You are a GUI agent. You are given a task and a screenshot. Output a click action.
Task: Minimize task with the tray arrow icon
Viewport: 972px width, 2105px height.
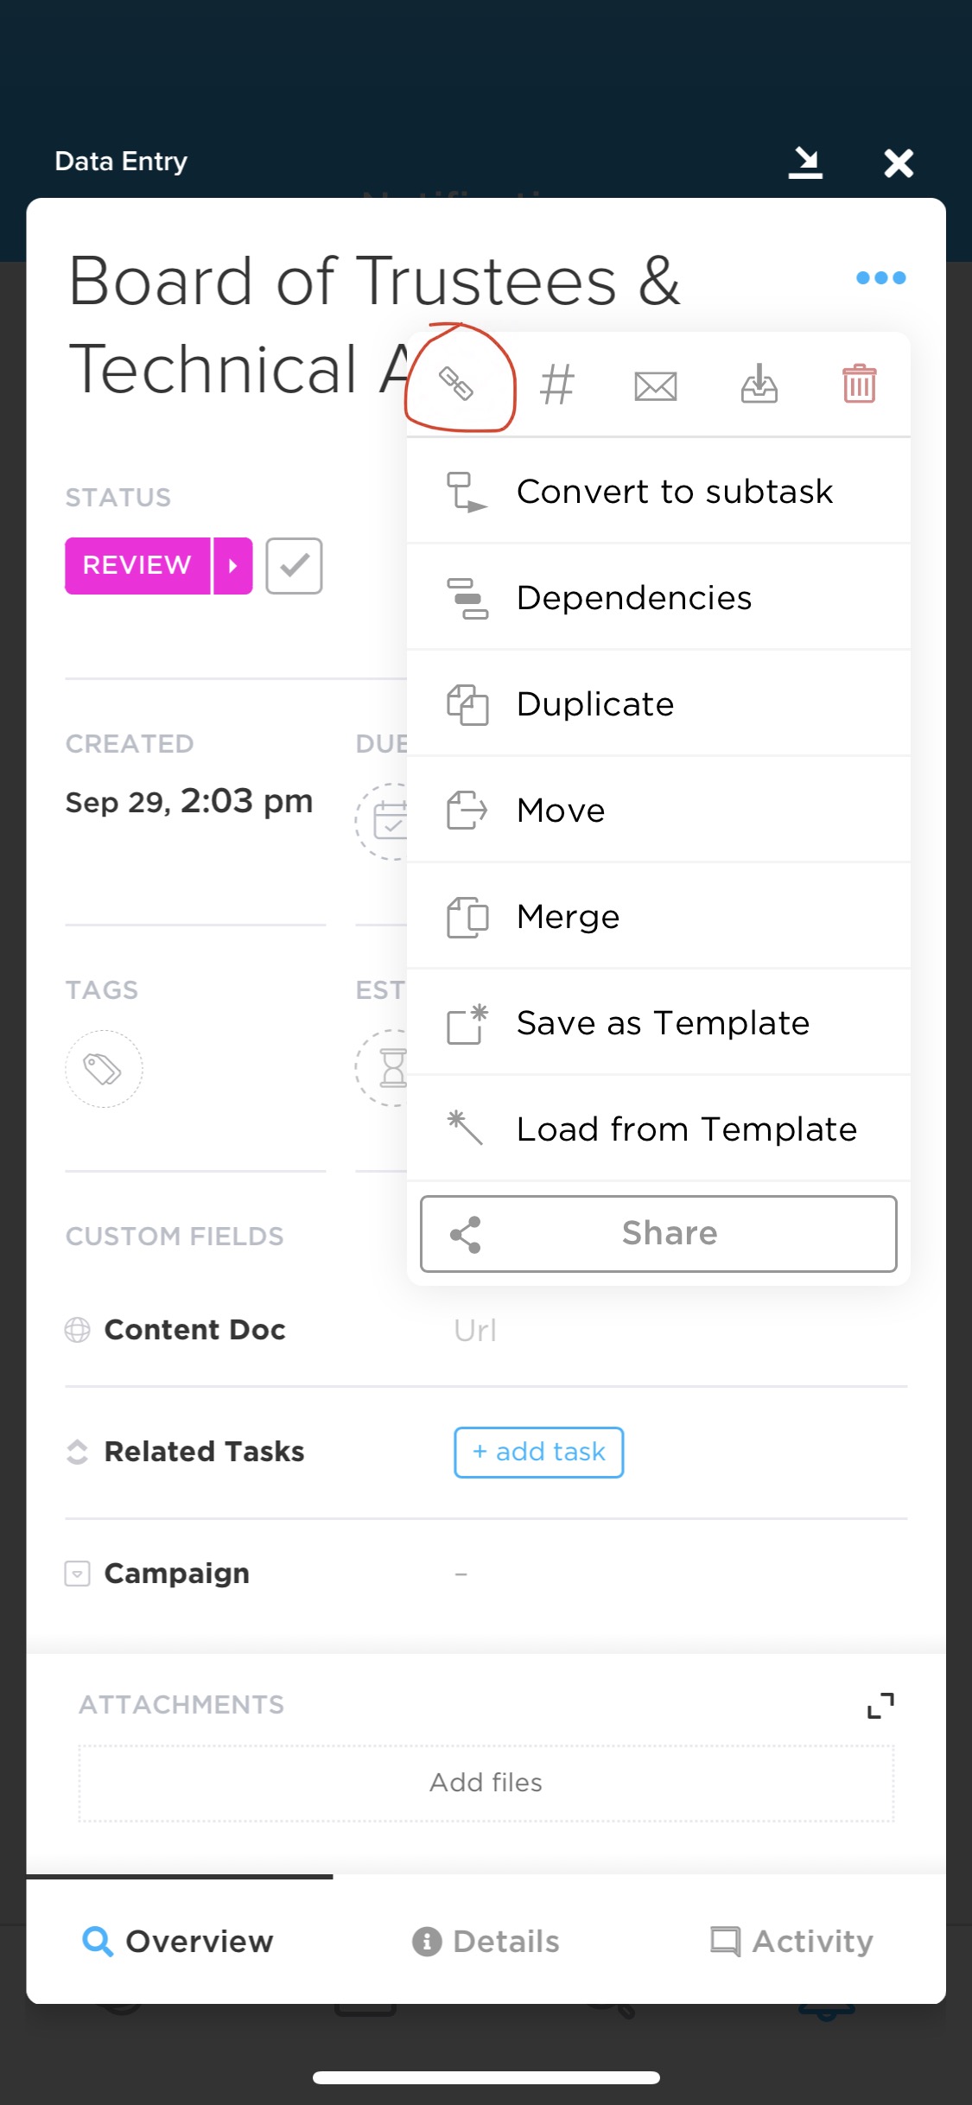click(x=805, y=162)
